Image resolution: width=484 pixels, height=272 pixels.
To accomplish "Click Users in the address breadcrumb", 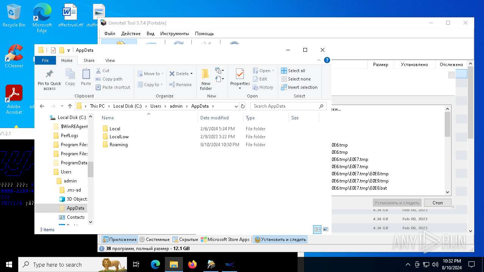I will (x=156, y=106).
